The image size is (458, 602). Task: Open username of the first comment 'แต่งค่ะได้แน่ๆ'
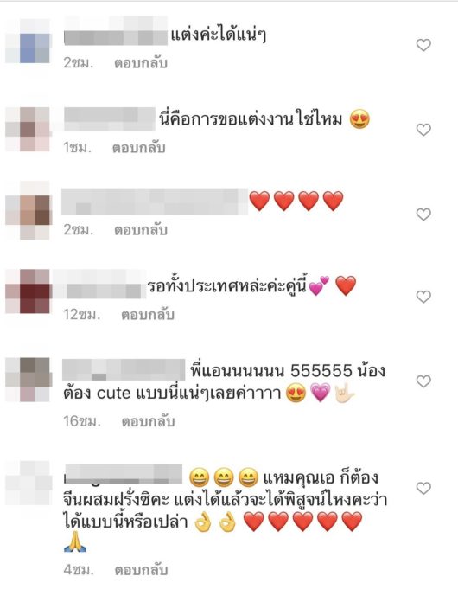pyautogui.click(x=116, y=31)
